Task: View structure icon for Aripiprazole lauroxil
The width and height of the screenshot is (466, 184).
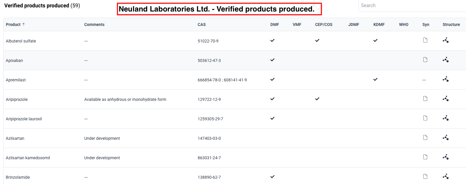Action: coord(446,118)
